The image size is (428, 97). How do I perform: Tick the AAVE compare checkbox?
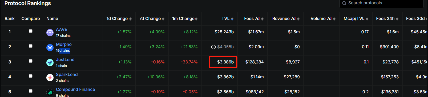[31, 31]
